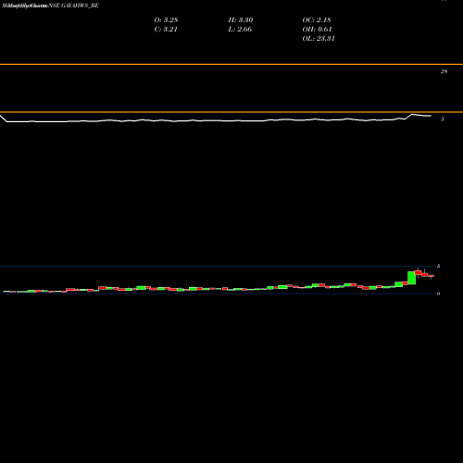
Task: Select the OL: 23.31 reading
Action: [x=319, y=38]
